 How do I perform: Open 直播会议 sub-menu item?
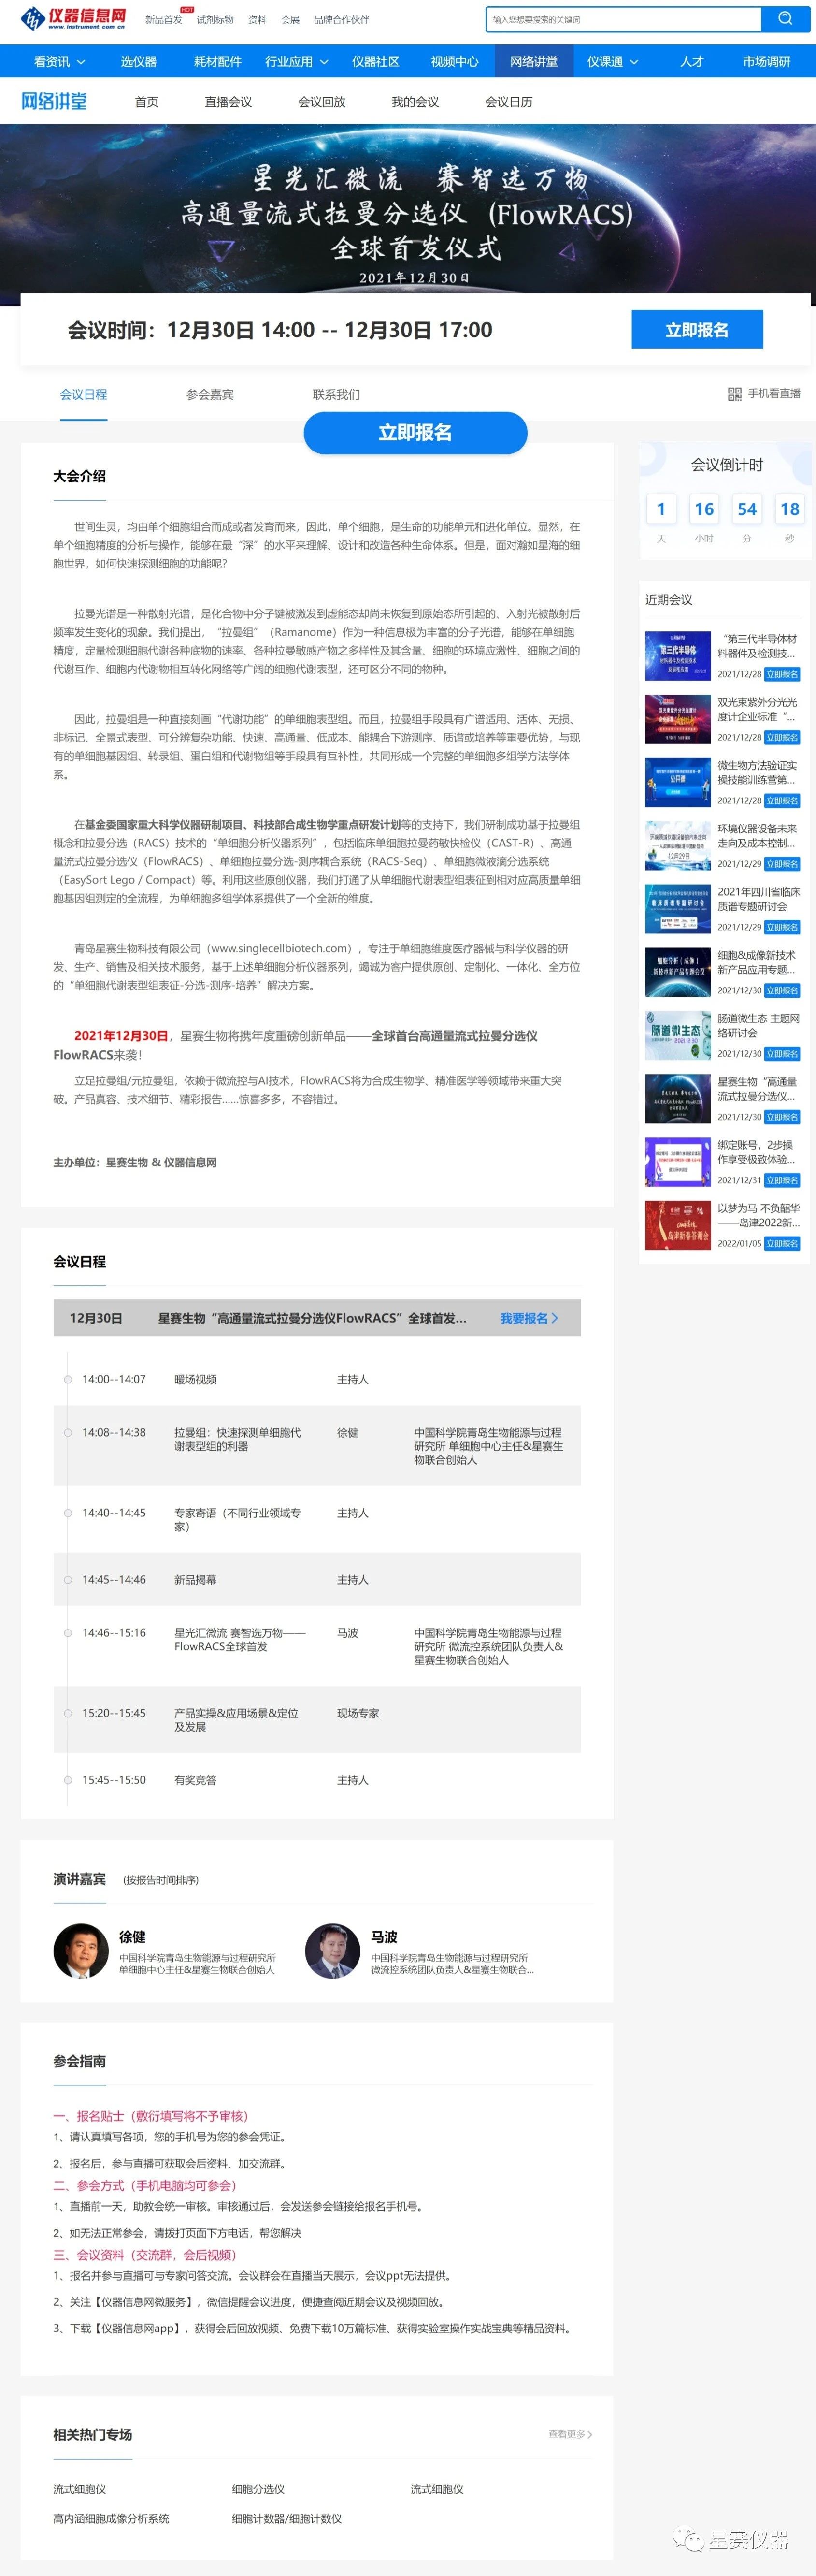pyautogui.click(x=228, y=102)
